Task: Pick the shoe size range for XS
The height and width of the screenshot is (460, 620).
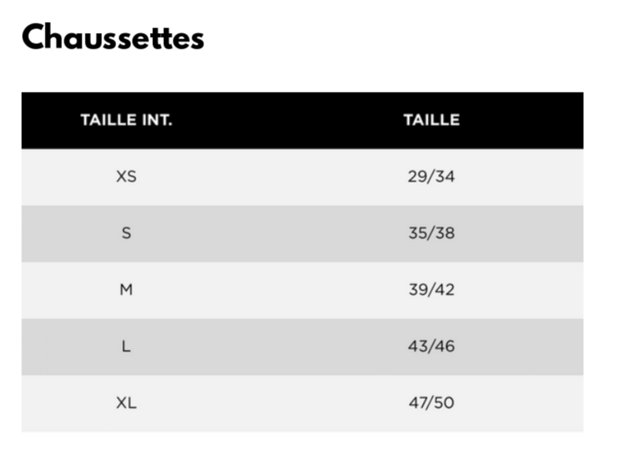Action: click(431, 177)
